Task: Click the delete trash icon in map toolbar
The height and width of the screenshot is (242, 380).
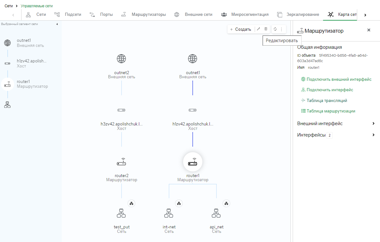Action: coord(266,29)
